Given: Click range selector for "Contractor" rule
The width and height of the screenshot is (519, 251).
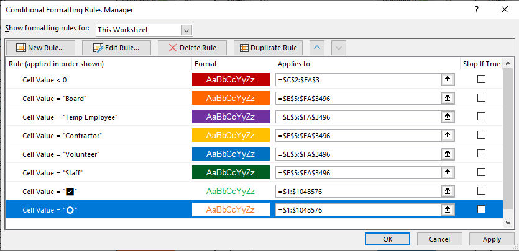Looking at the screenshot, I should point(446,135).
